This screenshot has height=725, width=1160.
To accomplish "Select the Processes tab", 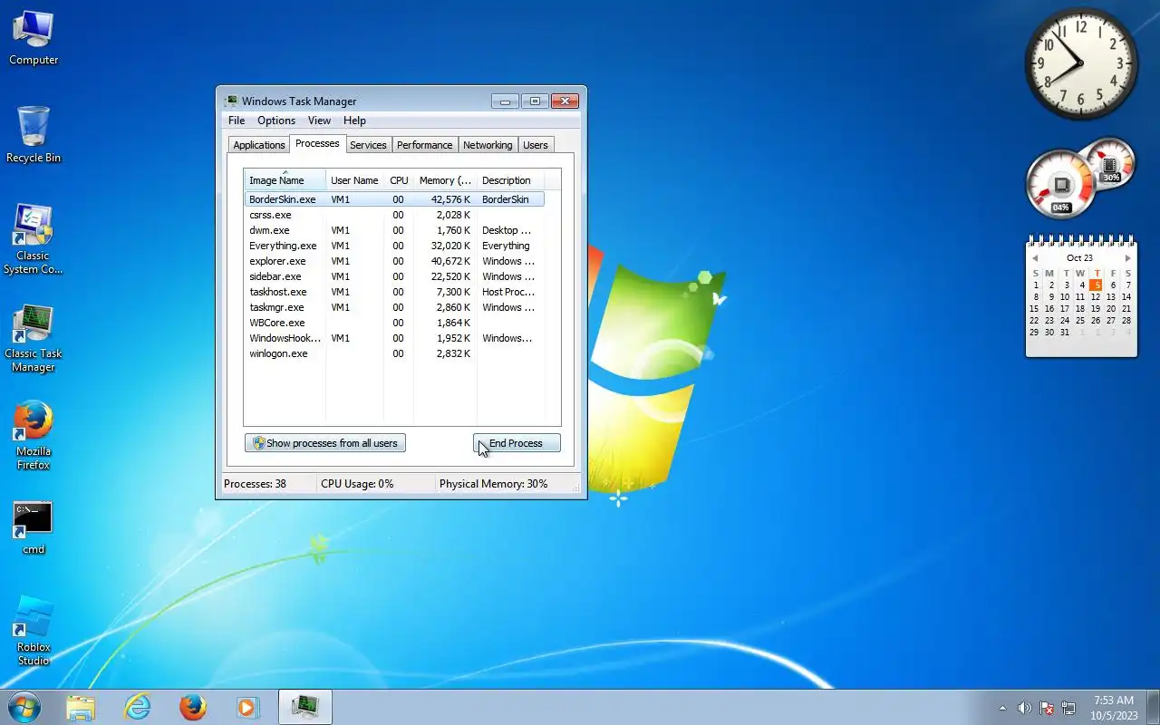I will point(317,143).
